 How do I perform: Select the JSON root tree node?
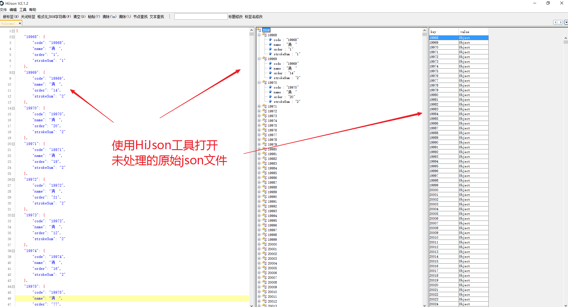coord(266,30)
